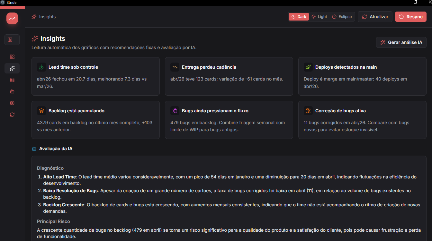Click the Avaliação da IA heading
This screenshot has width=432, height=241.
[x=56, y=149]
